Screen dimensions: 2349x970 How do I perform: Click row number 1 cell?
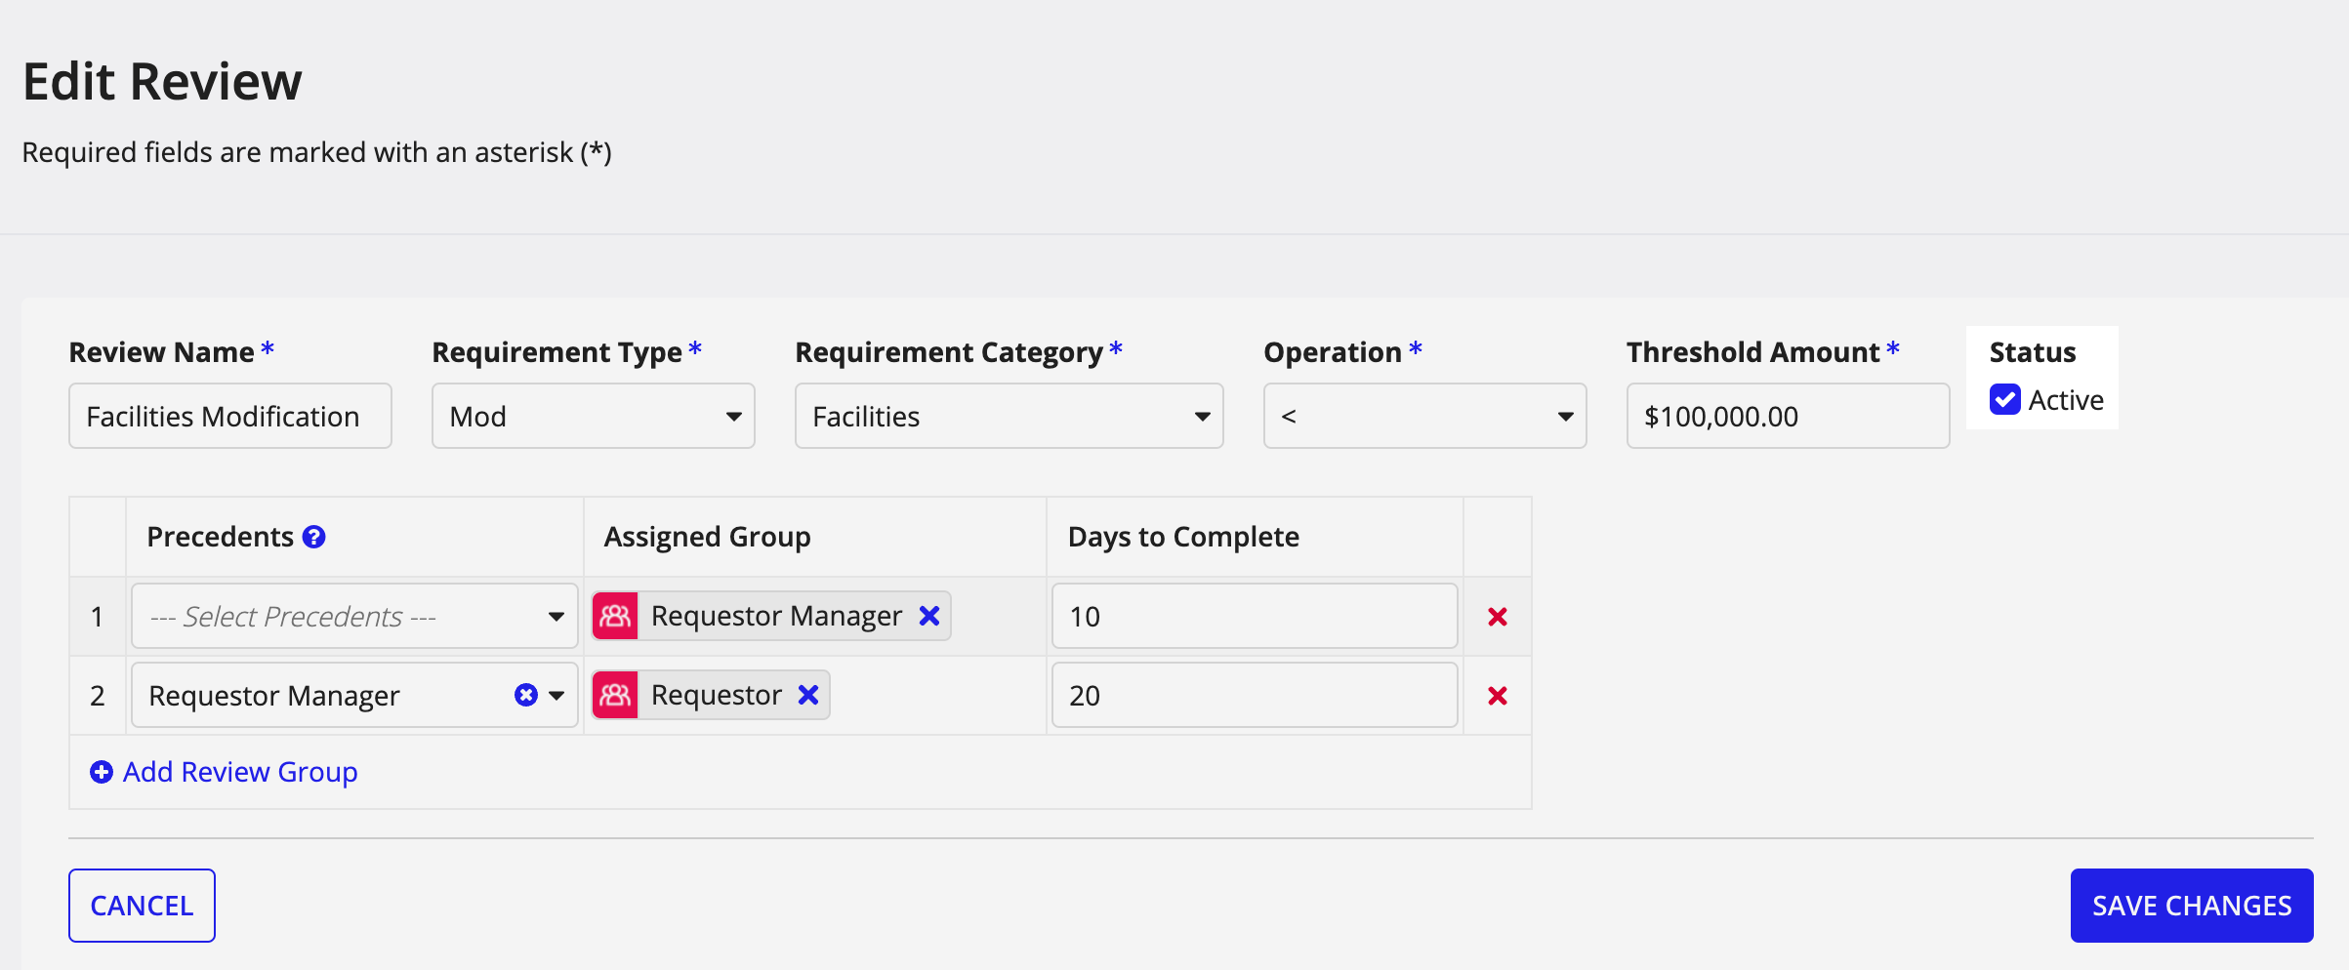[x=98, y=617]
